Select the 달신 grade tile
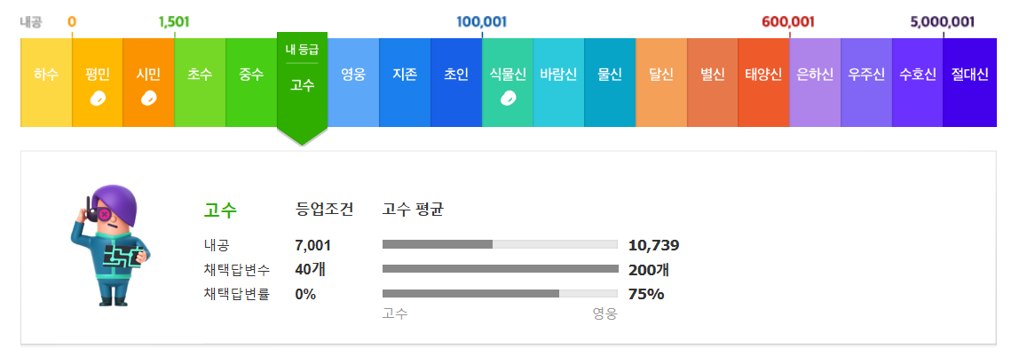The height and width of the screenshot is (349, 1027). pos(661,83)
